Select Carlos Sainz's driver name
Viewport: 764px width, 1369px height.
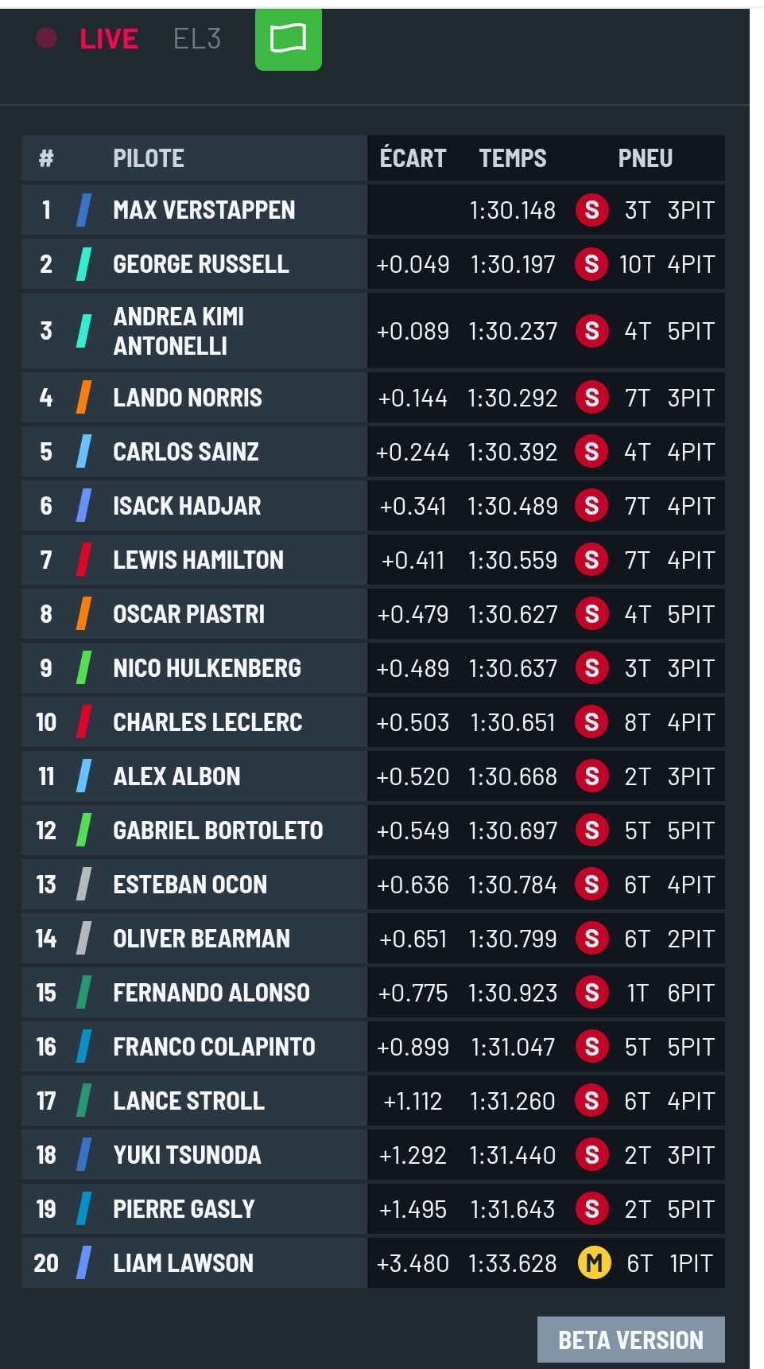[x=186, y=452]
